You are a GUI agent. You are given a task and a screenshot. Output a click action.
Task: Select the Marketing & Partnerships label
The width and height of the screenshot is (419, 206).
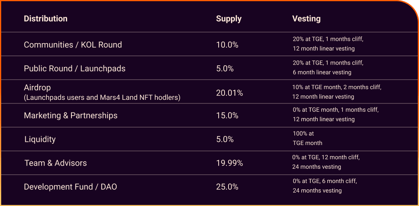point(71,116)
